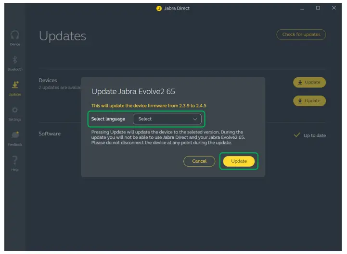
Task: Maximize the Jabra Direct window
Action: 318,8
